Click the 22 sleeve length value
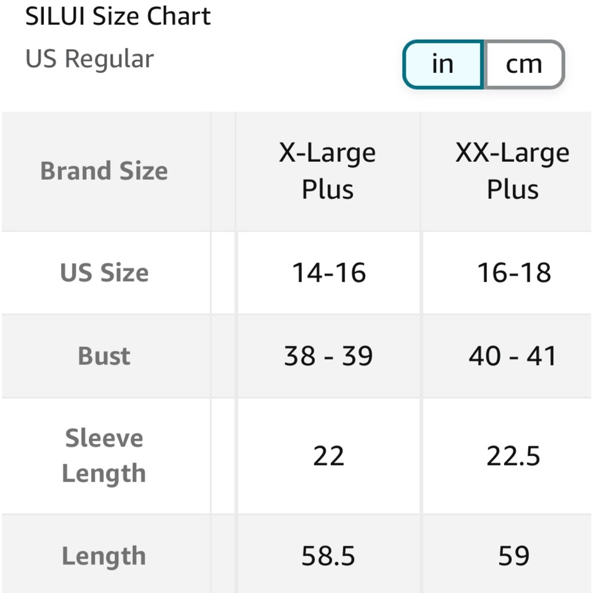The width and height of the screenshot is (593, 593). (328, 455)
